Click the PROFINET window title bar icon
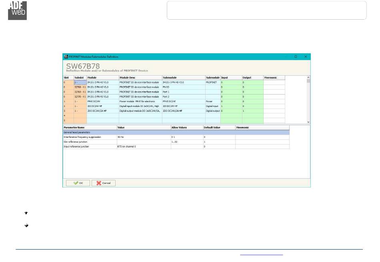Image resolution: width=380 pixels, height=262 pixels. pyautogui.click(x=66, y=56)
